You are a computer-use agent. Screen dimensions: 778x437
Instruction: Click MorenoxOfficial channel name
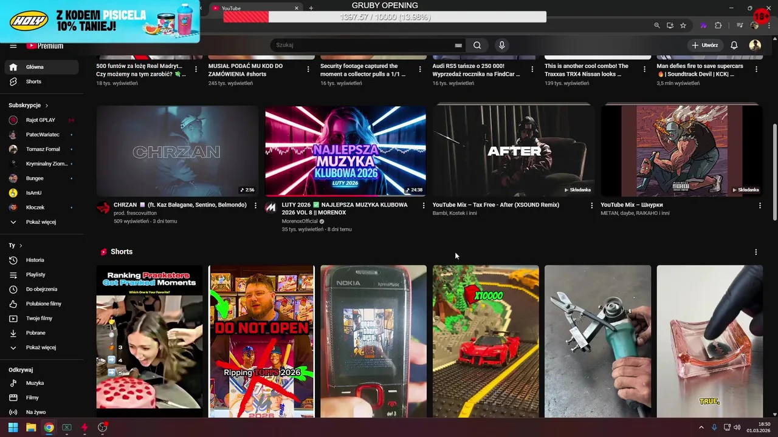[300, 222]
